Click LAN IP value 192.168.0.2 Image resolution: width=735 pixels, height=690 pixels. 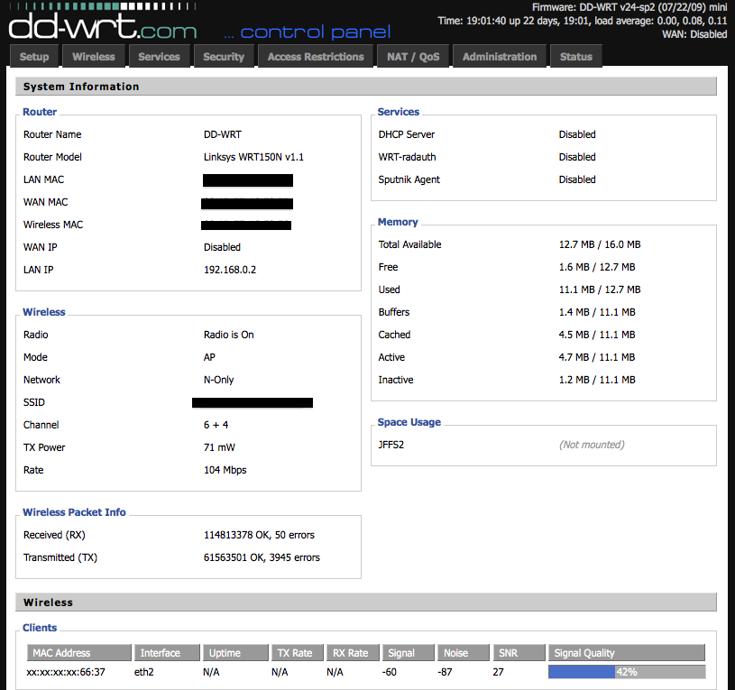click(x=230, y=270)
